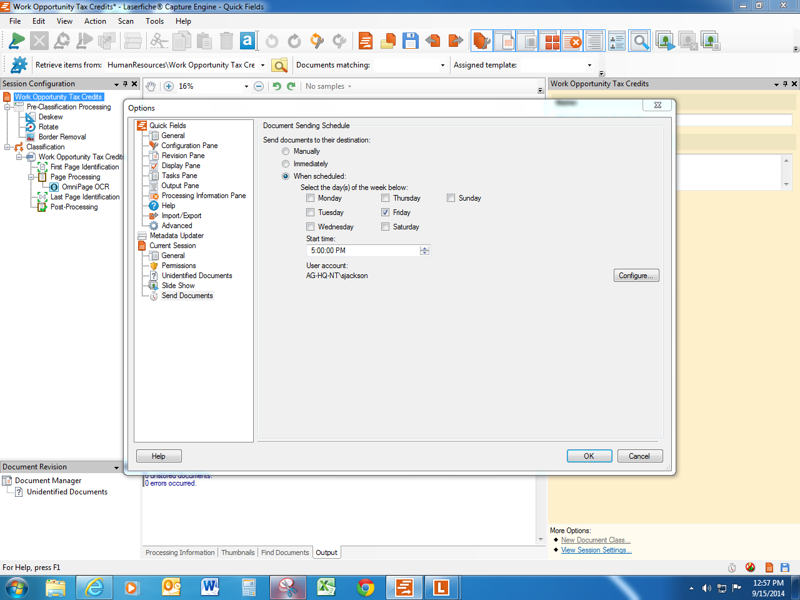Click the zoom out minus icon
Viewport: 800px width, 600px height.
(259, 86)
